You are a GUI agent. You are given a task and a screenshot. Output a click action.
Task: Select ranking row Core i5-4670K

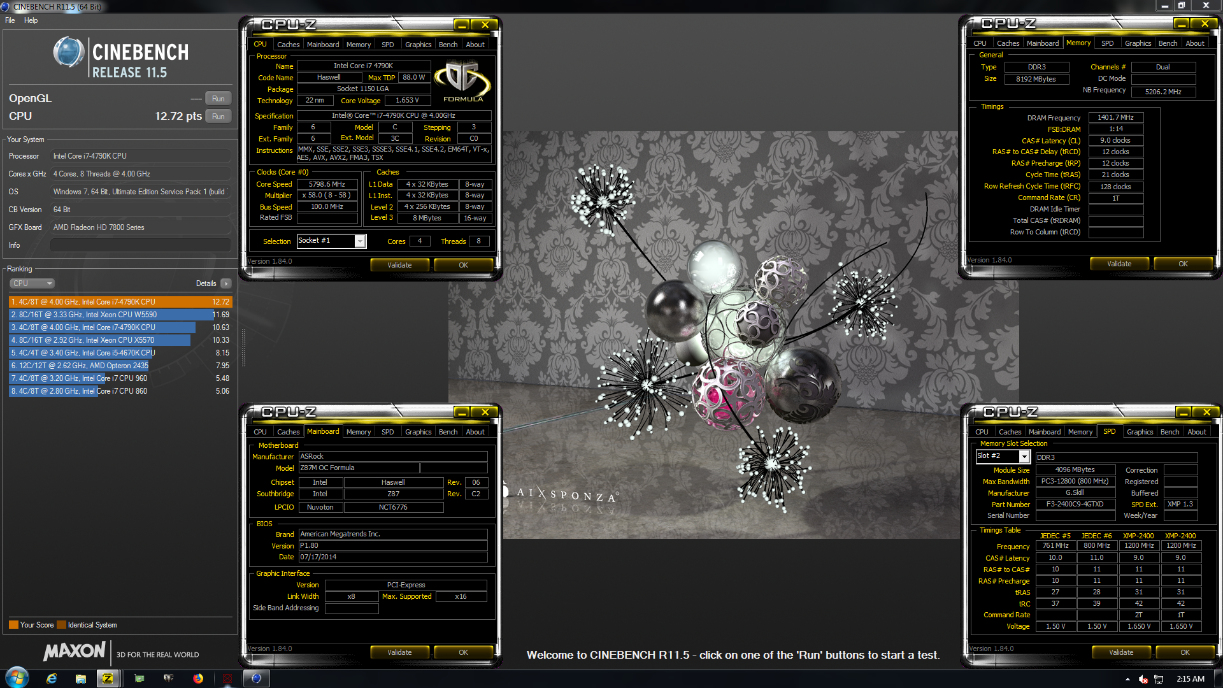120,353
